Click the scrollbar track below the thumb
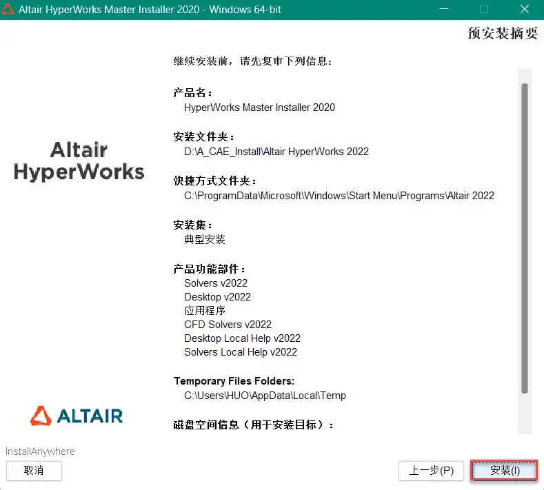Screen dimensions: 544x490 [525, 414]
